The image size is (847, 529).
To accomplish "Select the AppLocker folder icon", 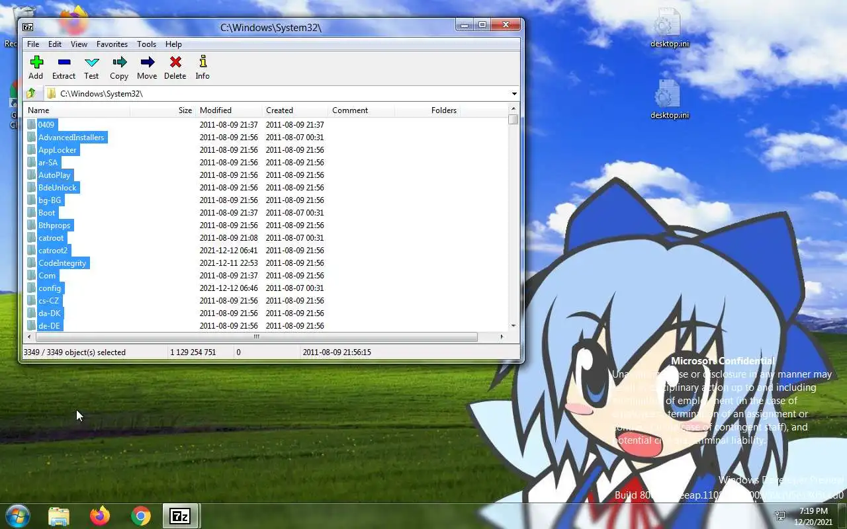I will [32, 149].
